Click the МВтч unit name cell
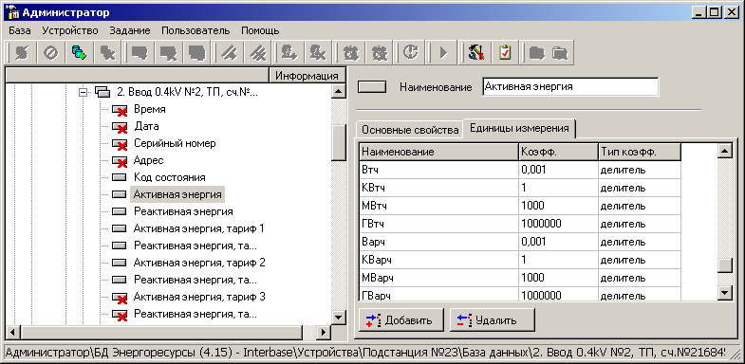Viewport: 745px width, 364px height. pyautogui.click(x=438, y=206)
